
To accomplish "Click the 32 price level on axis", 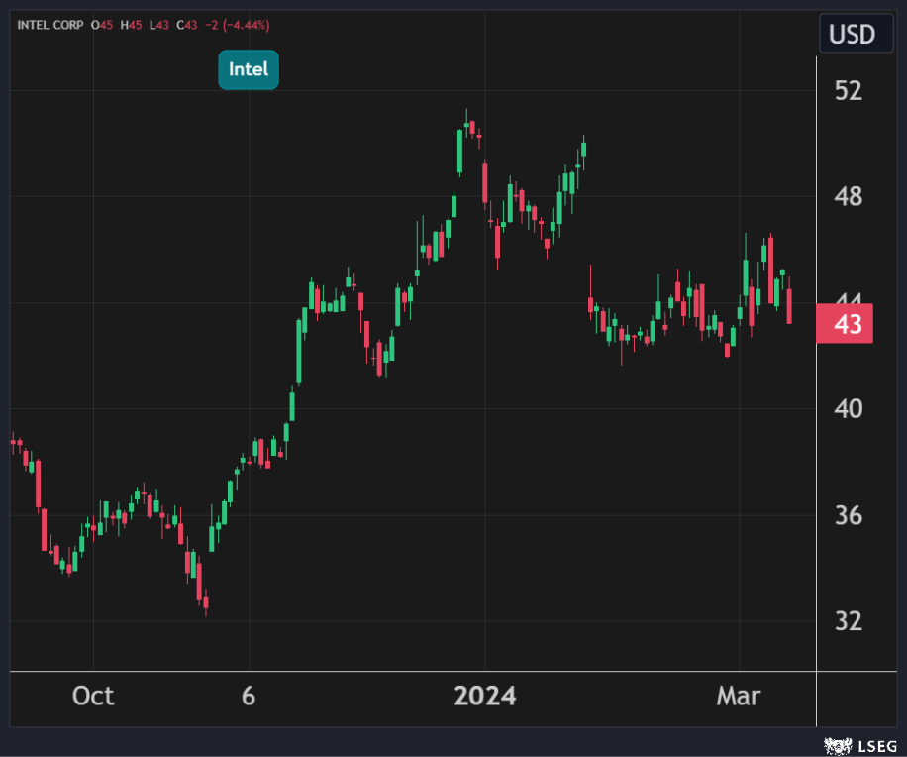I will pyautogui.click(x=849, y=621).
